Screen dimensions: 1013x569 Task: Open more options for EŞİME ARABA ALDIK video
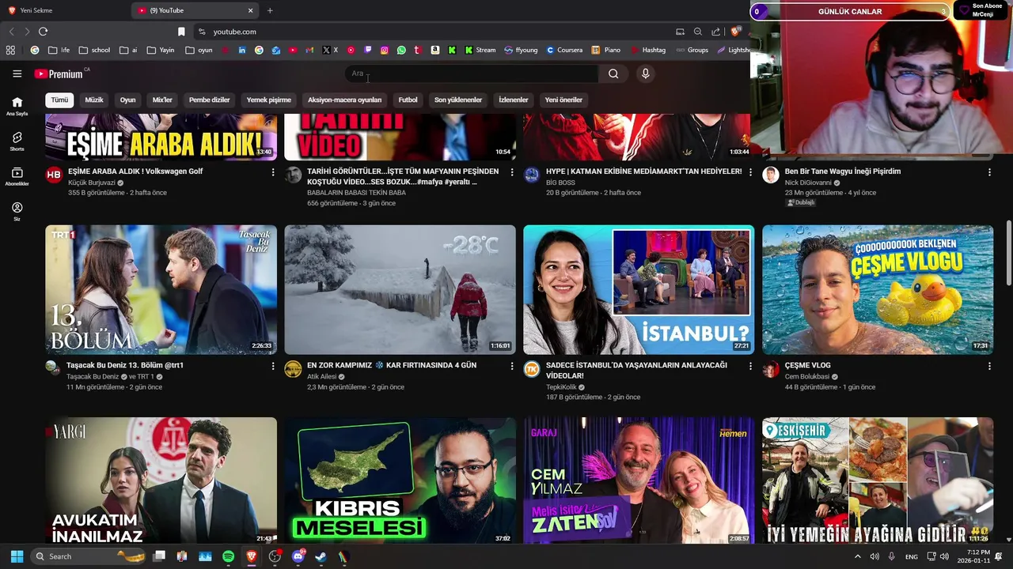273,171
